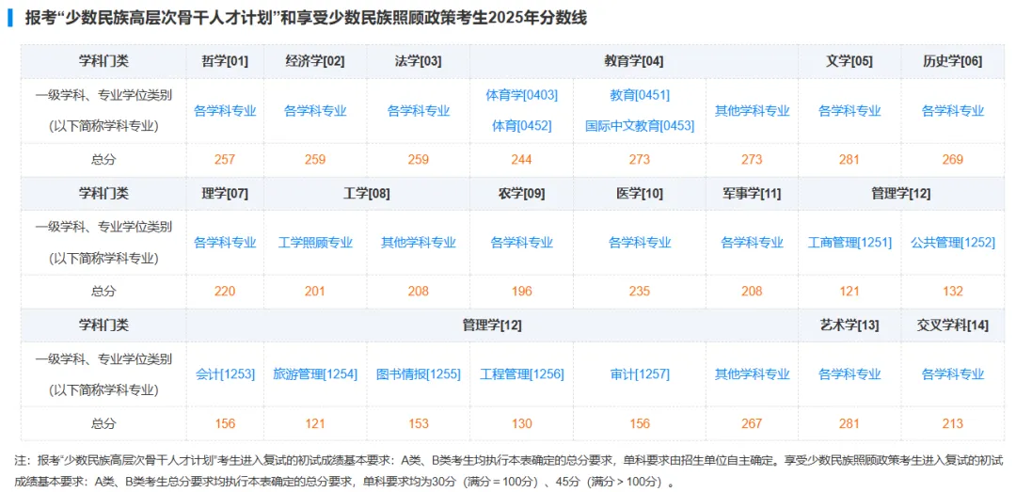Click the 文学[05] header cell
This screenshot has width=1016, height=492.
849,61
